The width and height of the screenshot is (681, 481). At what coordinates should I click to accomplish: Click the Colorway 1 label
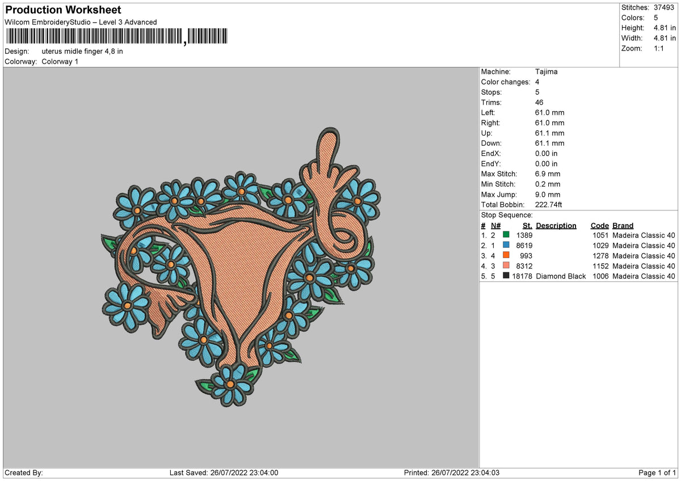pyautogui.click(x=60, y=62)
